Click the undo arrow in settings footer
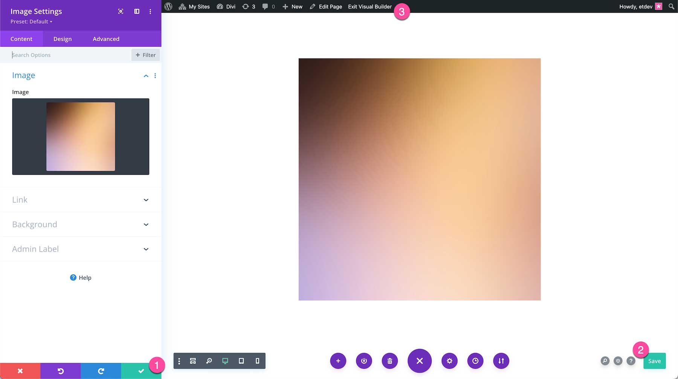 click(x=60, y=371)
